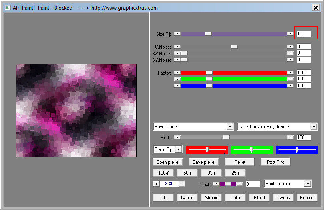Click the zoom in plus button
This screenshot has width=324, height=210.
[157, 184]
